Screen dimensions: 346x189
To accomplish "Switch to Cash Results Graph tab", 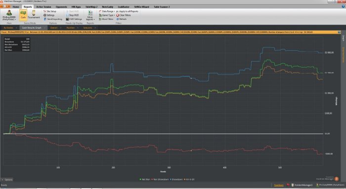I will (x=32, y=28).
